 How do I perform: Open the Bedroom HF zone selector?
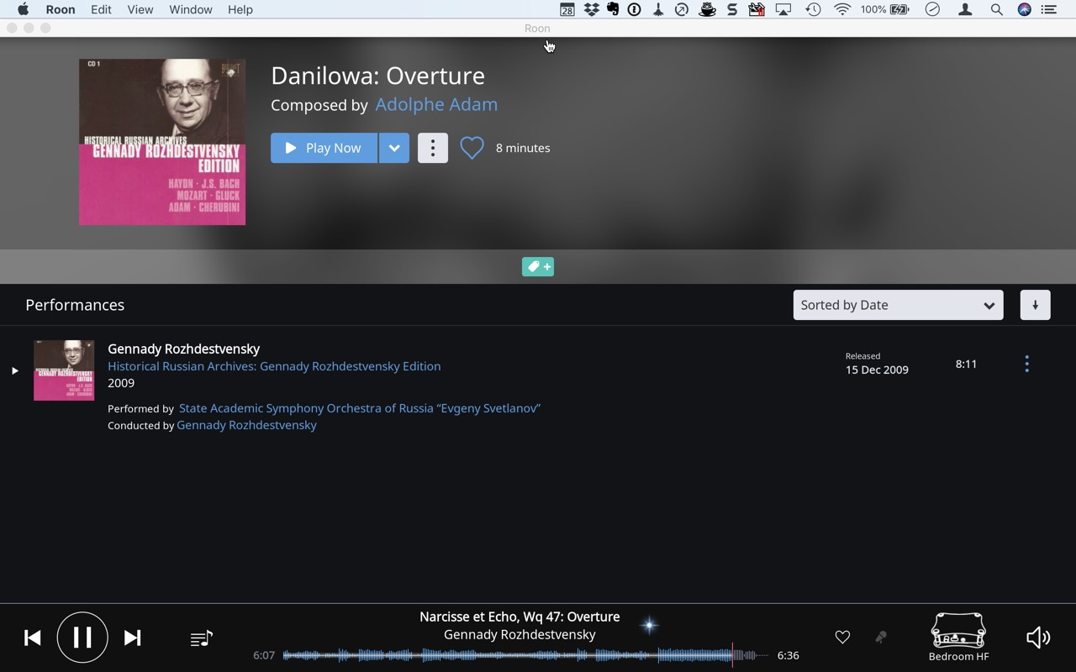click(958, 638)
